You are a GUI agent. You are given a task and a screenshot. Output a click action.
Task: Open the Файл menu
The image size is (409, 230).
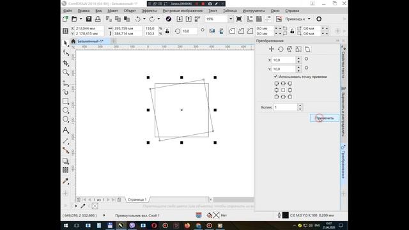(x=67, y=11)
